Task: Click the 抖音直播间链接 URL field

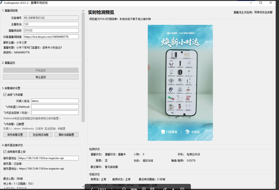Action: pyautogui.click(x=51, y=37)
